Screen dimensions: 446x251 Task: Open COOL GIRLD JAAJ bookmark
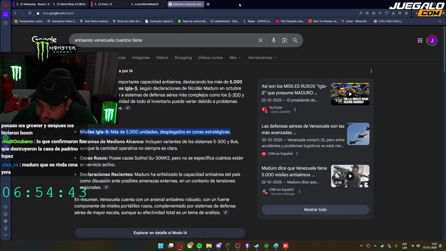[x=388, y=21]
